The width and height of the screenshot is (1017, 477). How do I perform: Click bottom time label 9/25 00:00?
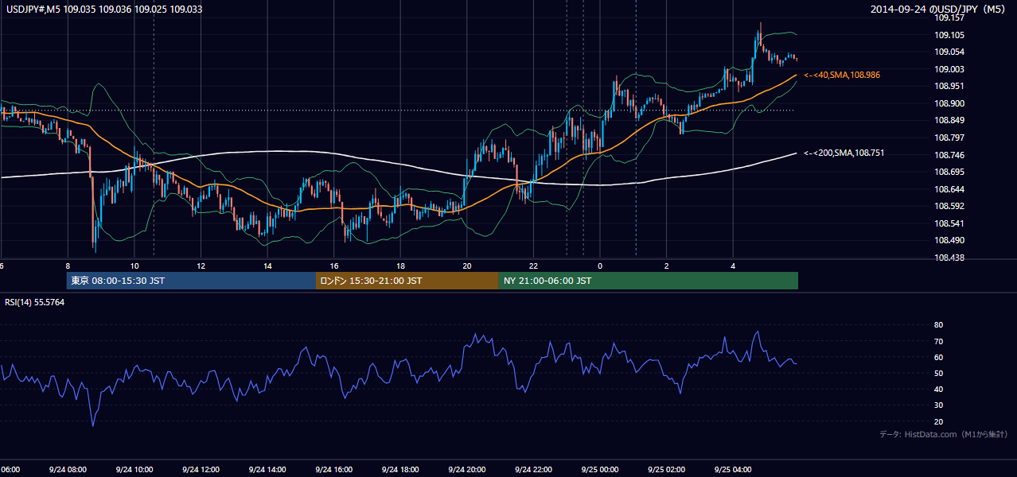599,470
